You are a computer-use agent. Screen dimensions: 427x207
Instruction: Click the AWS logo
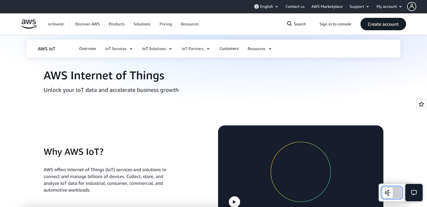(29, 24)
